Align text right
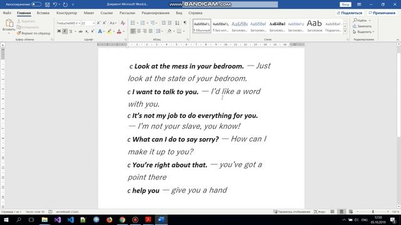This screenshot has width=401, height=225. [x=145, y=31]
